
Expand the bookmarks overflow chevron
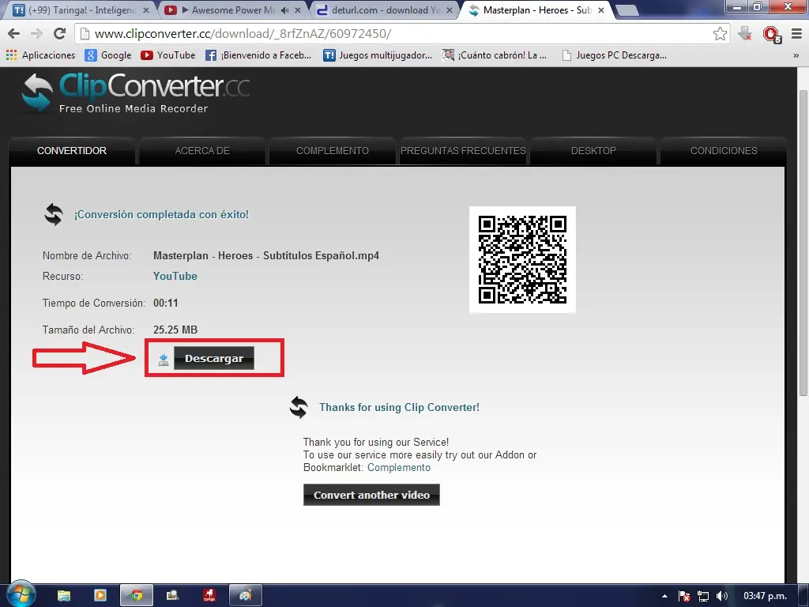pyautogui.click(x=796, y=56)
